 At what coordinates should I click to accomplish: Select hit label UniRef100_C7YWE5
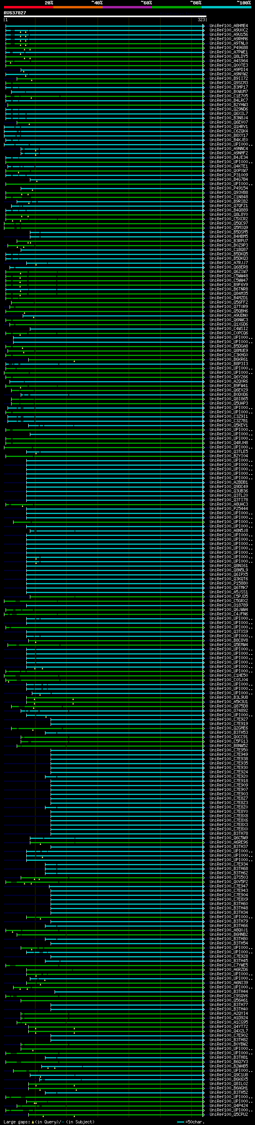[x=229, y=965]
